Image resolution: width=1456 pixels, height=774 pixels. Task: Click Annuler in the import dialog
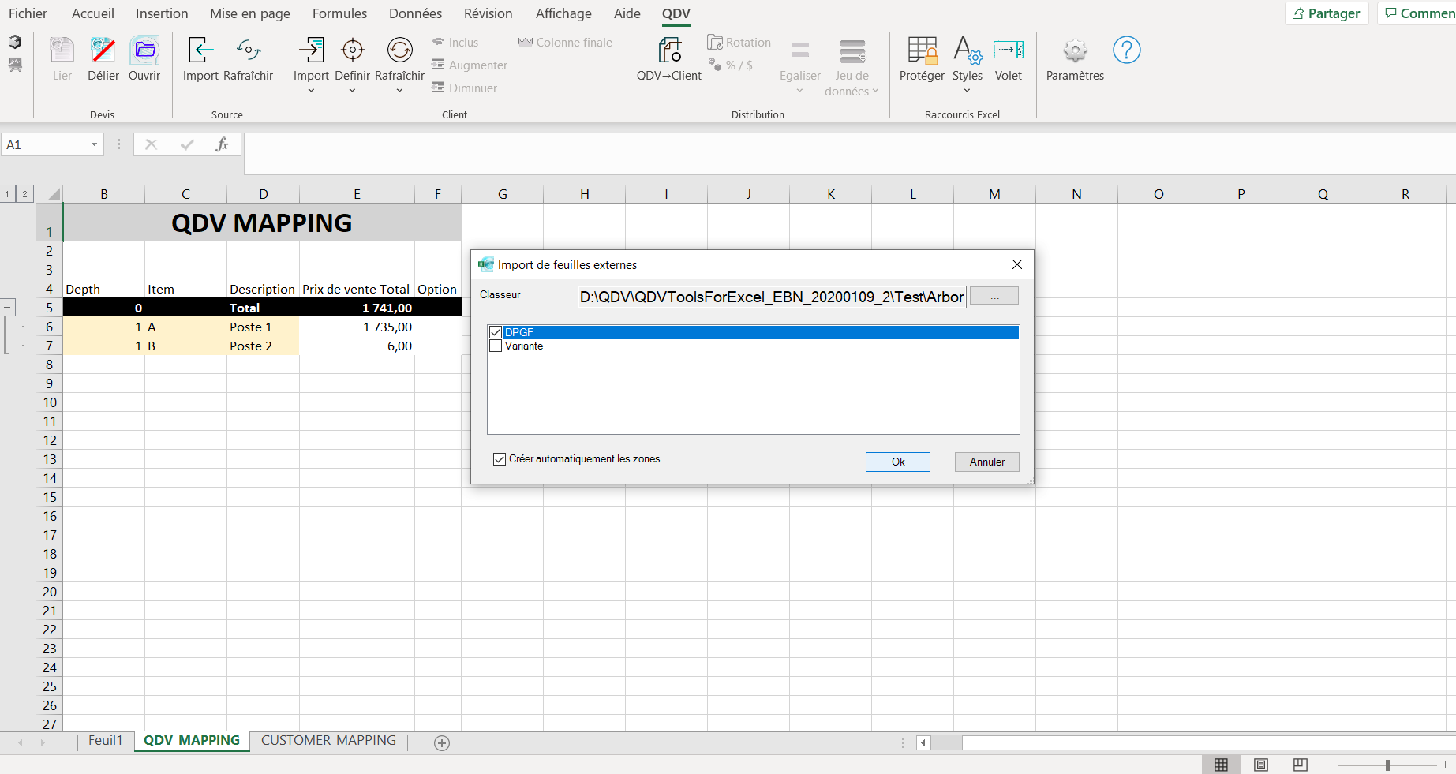pyautogui.click(x=987, y=462)
